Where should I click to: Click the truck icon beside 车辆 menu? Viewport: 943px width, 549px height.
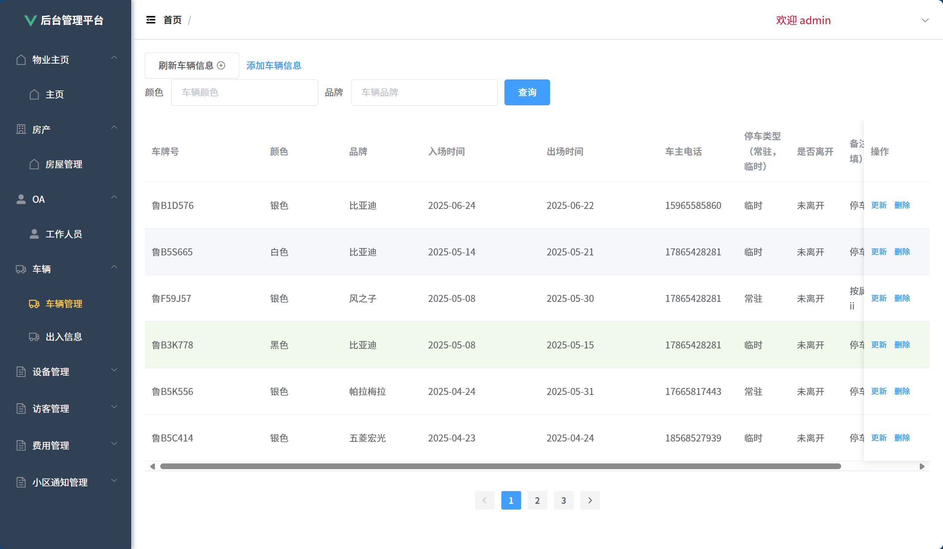pos(21,269)
